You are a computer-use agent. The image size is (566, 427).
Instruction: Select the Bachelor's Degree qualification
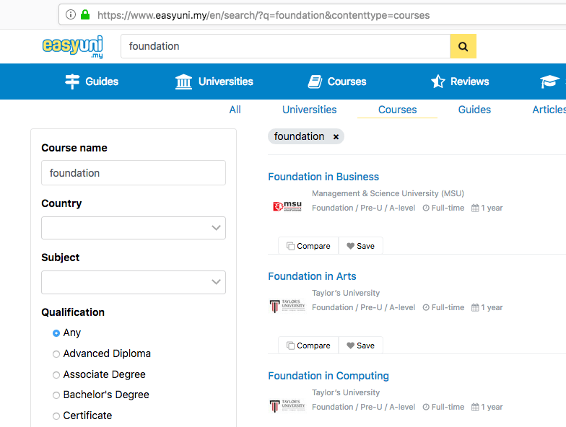click(x=56, y=395)
